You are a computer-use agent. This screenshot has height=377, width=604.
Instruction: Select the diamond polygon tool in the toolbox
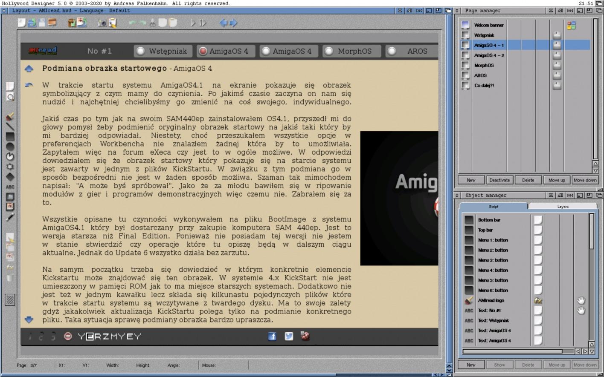coord(10,177)
